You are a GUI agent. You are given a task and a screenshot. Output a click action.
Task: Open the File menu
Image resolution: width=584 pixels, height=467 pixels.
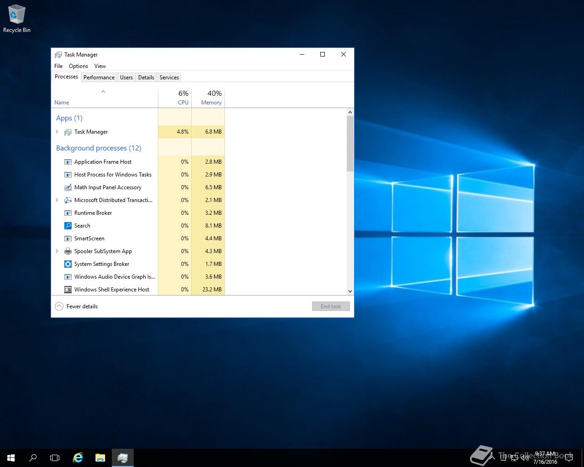click(x=58, y=66)
